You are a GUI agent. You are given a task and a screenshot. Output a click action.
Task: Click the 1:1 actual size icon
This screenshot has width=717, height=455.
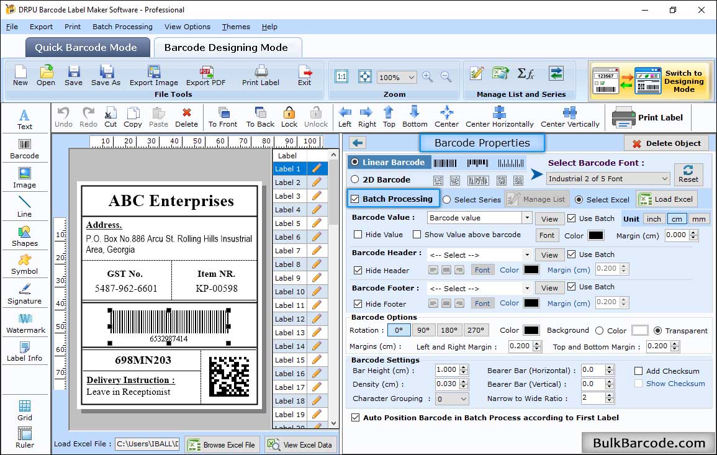tap(341, 76)
